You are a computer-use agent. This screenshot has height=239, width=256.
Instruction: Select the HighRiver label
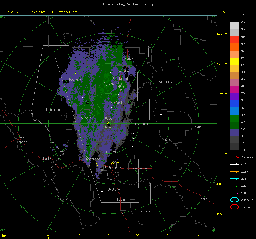118,199
